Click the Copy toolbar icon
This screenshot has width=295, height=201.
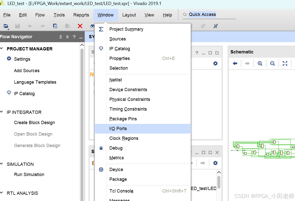pos(55,26)
